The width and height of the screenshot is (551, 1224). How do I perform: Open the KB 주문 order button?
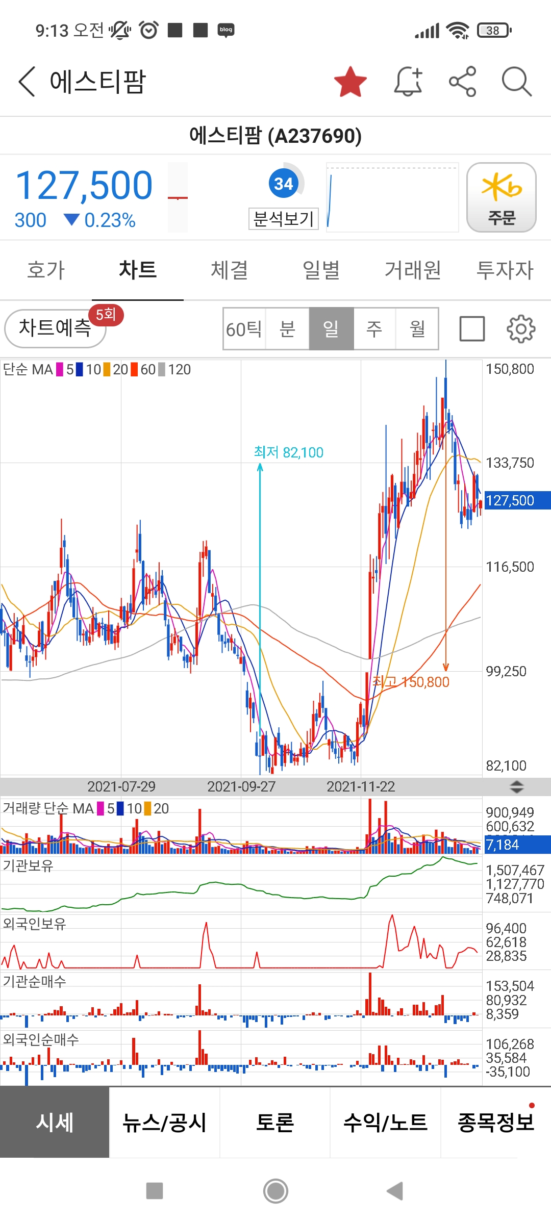click(x=501, y=197)
